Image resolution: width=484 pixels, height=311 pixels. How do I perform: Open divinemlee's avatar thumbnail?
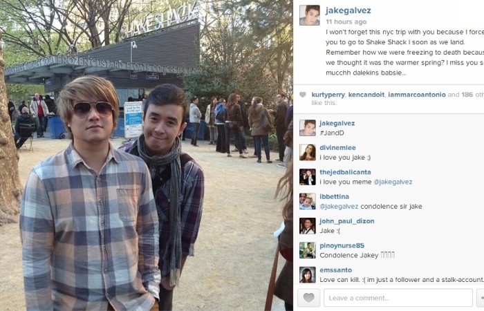pos(308,153)
